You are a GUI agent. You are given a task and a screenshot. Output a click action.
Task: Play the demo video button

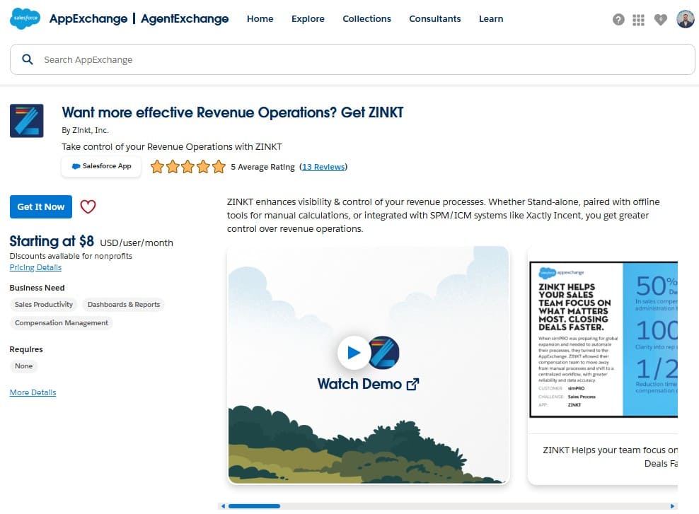[354, 352]
